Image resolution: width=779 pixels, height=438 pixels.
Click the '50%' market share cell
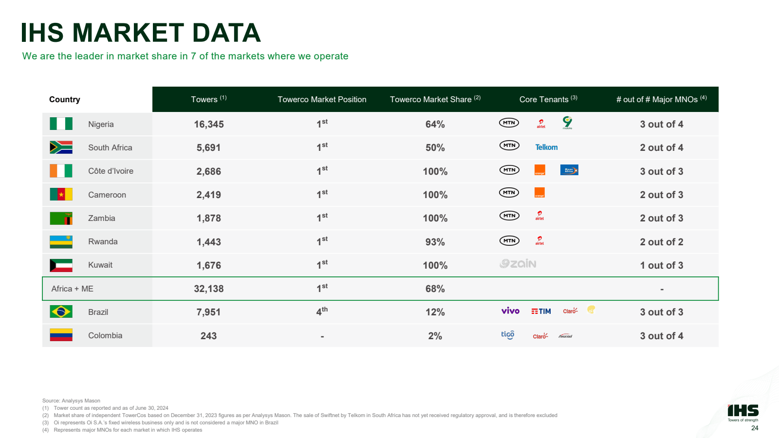(x=435, y=147)
